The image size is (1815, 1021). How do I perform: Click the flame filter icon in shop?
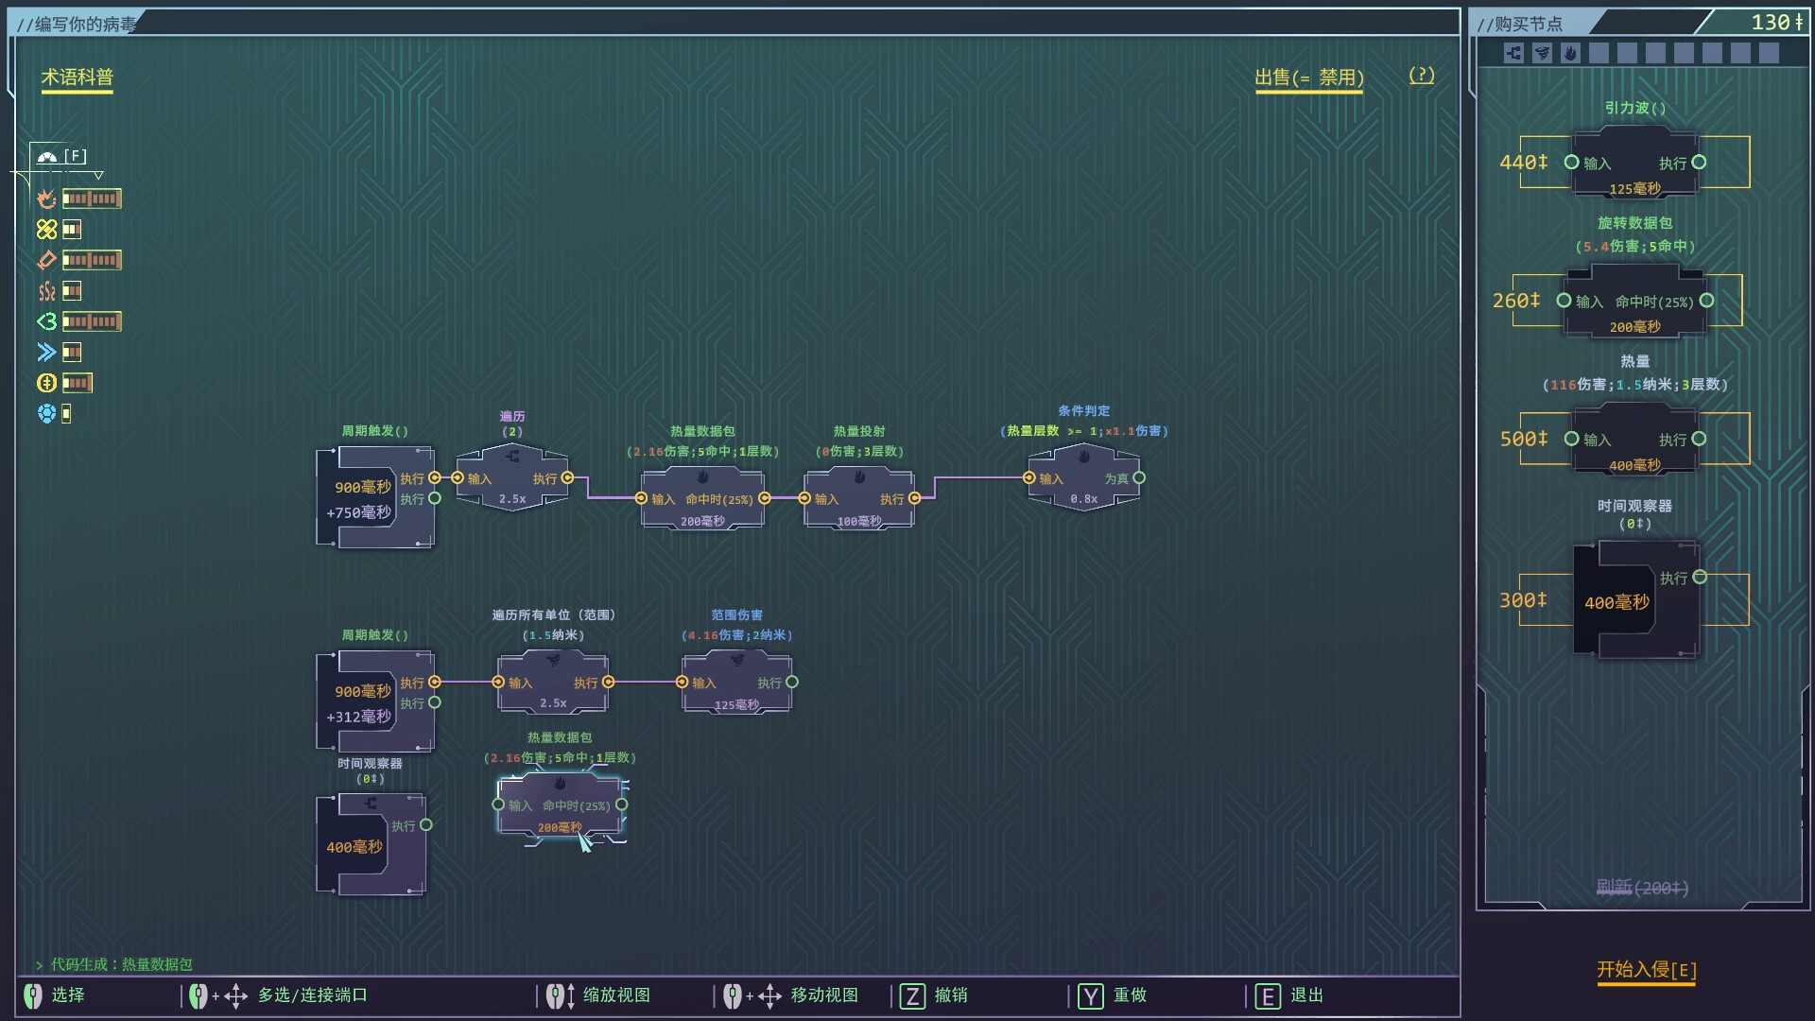click(1570, 53)
